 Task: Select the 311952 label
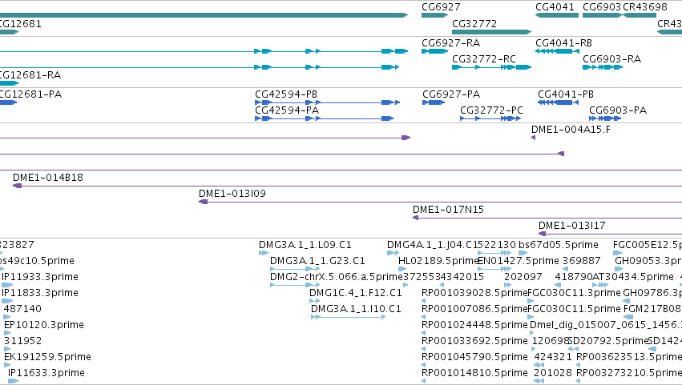pyautogui.click(x=22, y=341)
